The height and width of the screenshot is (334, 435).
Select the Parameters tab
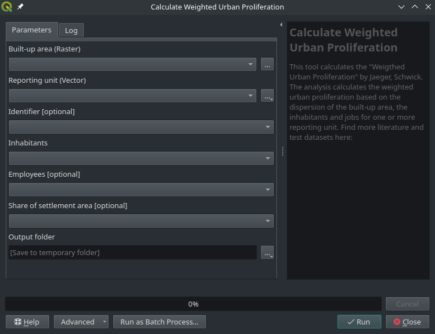pos(31,30)
